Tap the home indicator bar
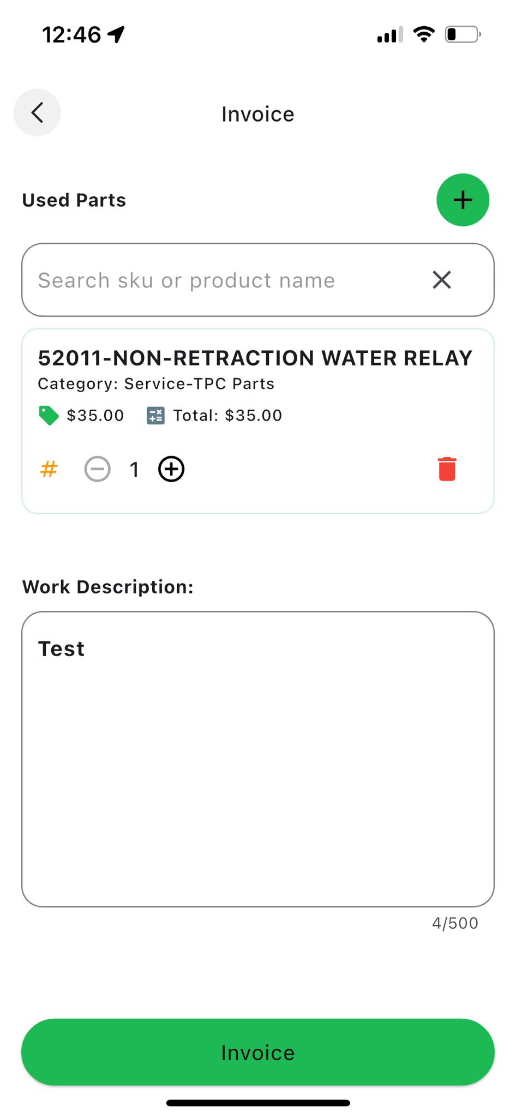The width and height of the screenshot is (516, 1117). click(x=258, y=1103)
